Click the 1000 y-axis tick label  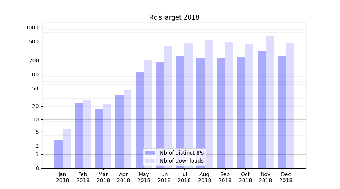(32, 28)
